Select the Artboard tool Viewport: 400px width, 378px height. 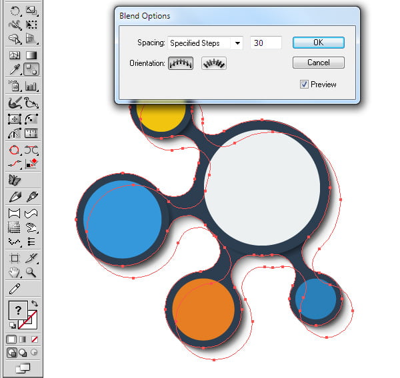pyautogui.click(x=15, y=258)
